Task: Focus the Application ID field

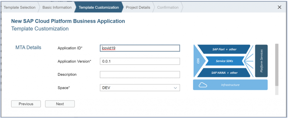Action: click(140, 48)
